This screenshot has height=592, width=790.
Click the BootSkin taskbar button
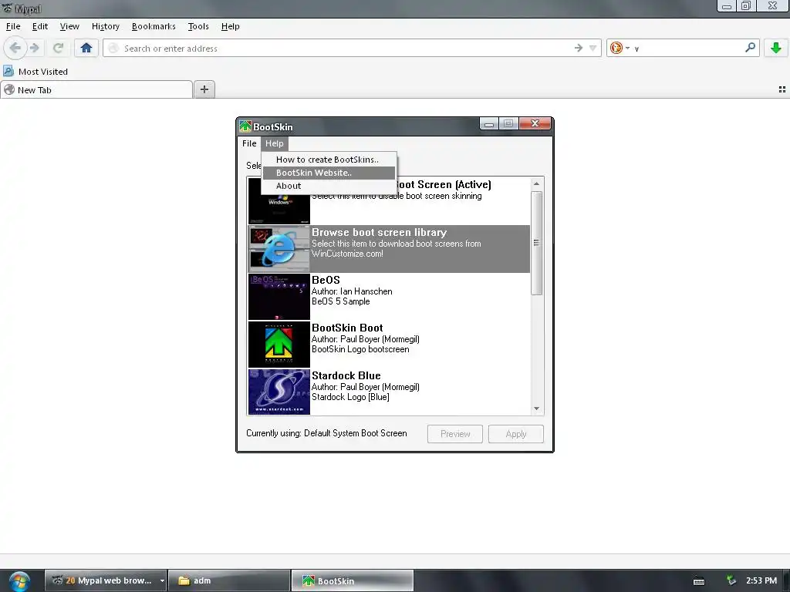[x=353, y=580]
